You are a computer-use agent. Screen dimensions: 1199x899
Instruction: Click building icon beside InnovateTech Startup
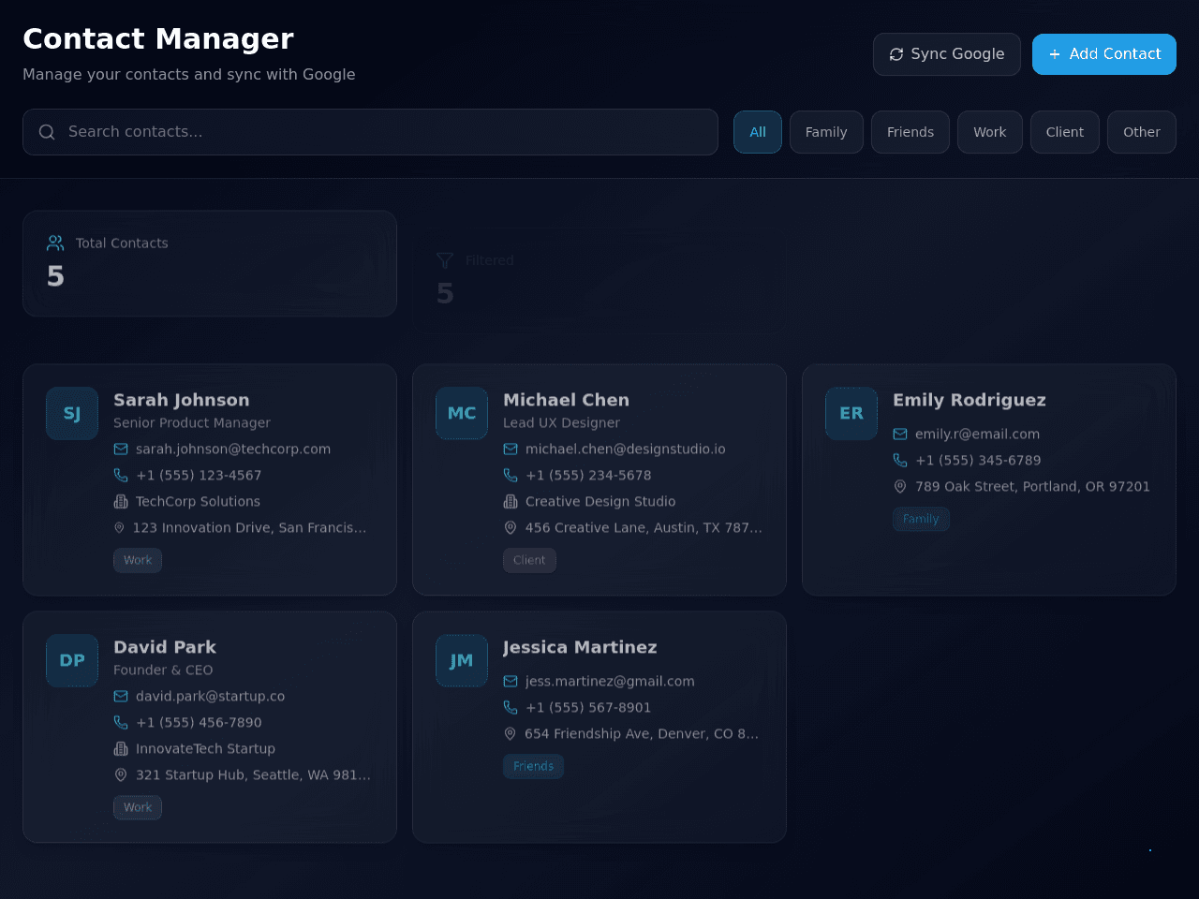click(121, 749)
